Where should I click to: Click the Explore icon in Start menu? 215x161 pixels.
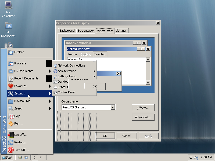coord(11,52)
